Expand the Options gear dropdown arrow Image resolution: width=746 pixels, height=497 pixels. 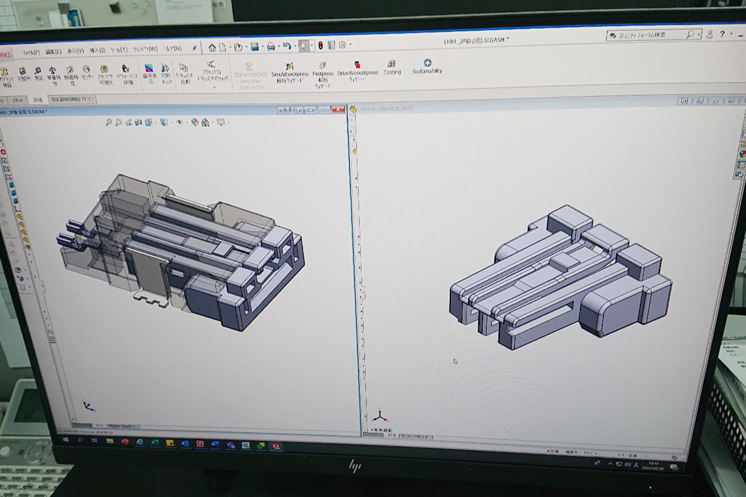pos(350,45)
